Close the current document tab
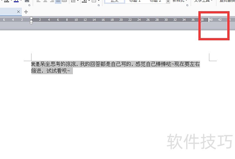Viewport: 235px width, 159px height. click(x=18, y=12)
